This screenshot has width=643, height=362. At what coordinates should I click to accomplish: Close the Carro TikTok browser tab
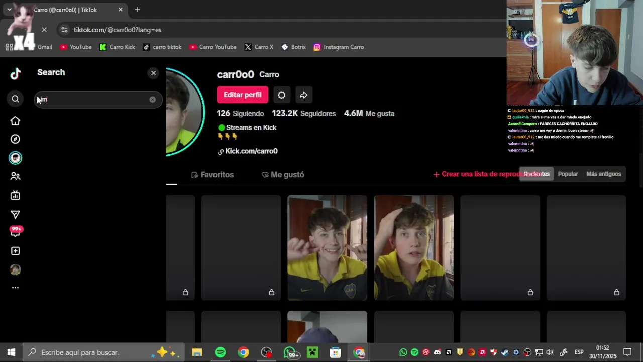[121, 10]
